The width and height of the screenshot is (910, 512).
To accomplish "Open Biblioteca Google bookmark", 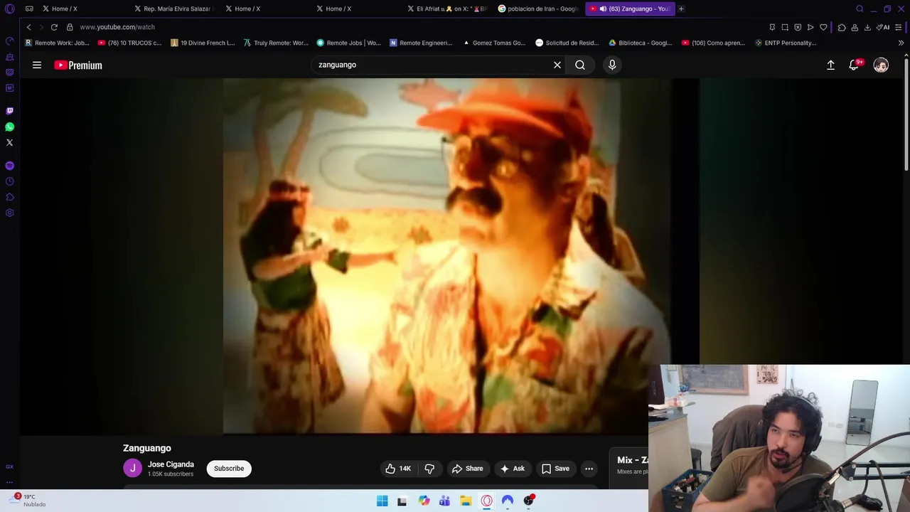I will (x=640, y=43).
